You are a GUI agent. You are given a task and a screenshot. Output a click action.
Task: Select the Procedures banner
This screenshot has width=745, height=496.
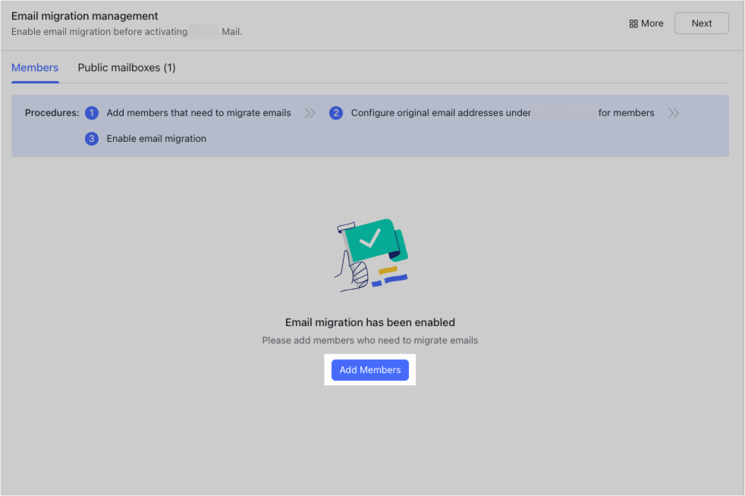tap(370, 125)
